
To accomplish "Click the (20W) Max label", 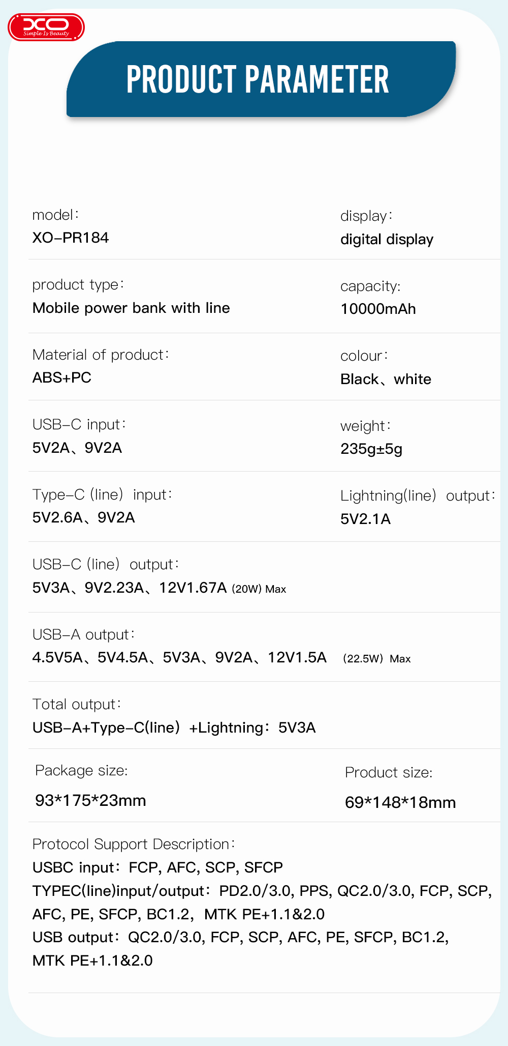I will click(259, 589).
